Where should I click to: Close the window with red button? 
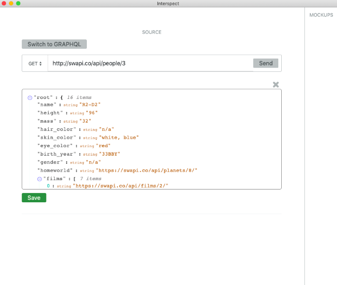(4, 3)
